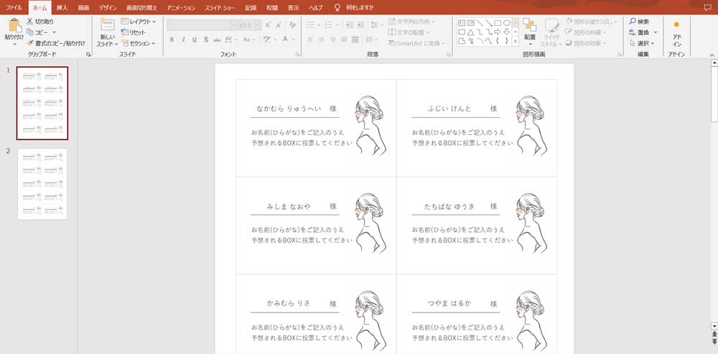Select the slide 2 thumbnail
Image resolution: width=718 pixels, height=354 pixels.
click(42, 184)
